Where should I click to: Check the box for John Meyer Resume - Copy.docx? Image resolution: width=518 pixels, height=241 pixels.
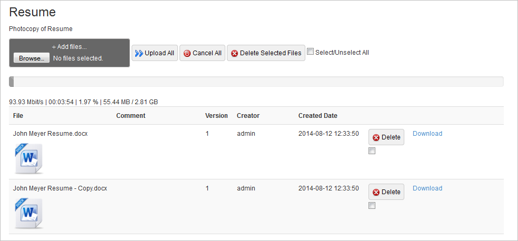372,206
